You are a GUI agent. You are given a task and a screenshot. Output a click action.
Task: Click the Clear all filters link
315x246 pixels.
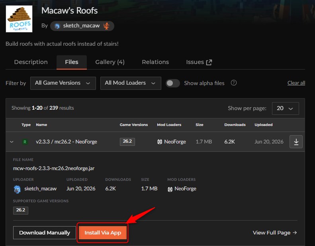coord(296,83)
